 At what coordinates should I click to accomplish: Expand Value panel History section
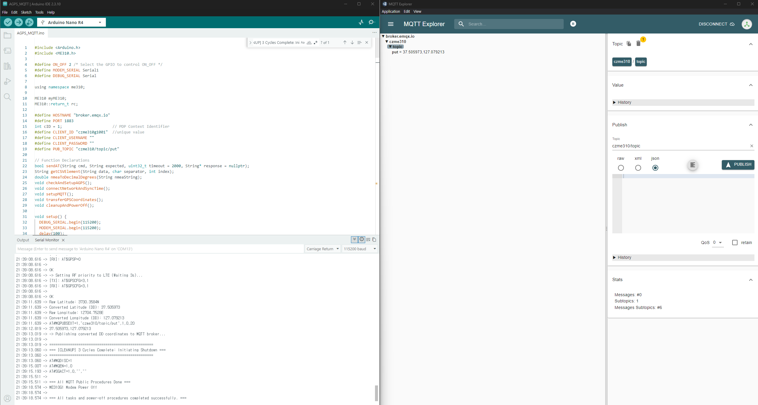pos(683,102)
